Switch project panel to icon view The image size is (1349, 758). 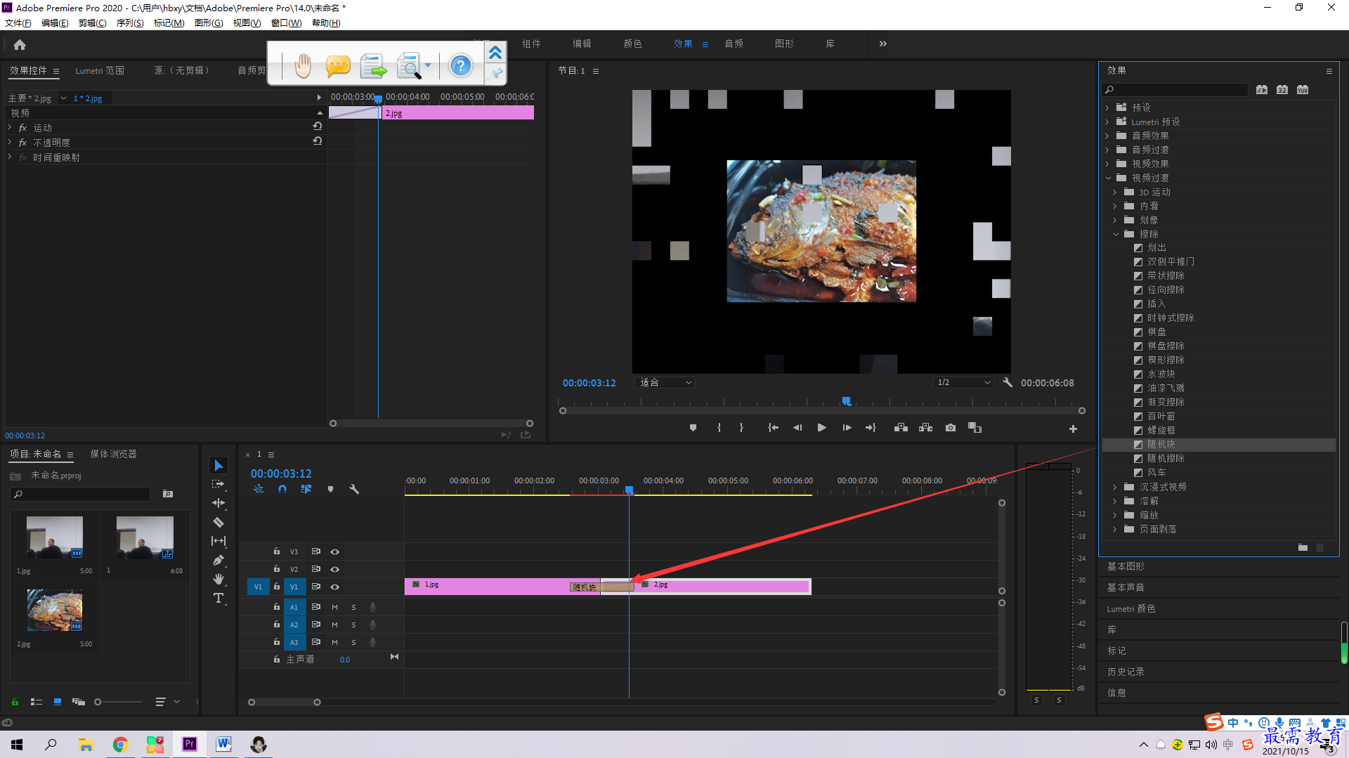coord(58,702)
